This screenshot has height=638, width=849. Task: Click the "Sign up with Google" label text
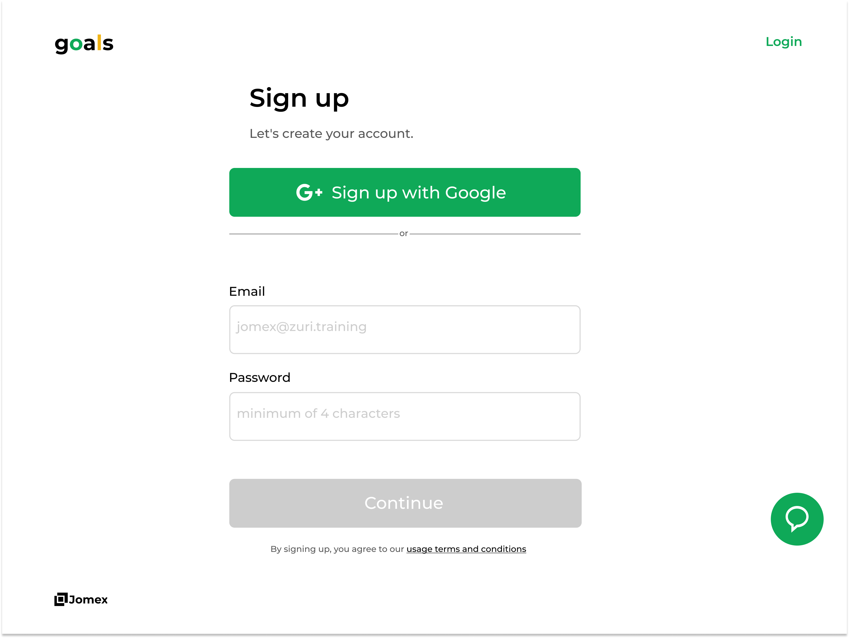pos(418,192)
